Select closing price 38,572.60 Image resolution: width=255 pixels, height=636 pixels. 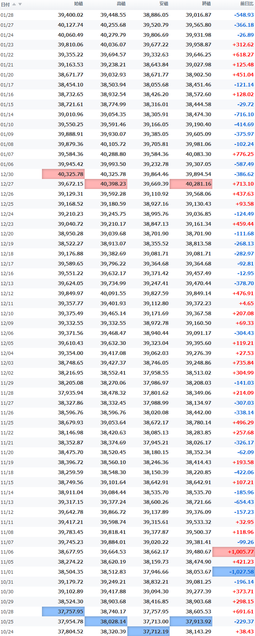[x=199, y=94]
